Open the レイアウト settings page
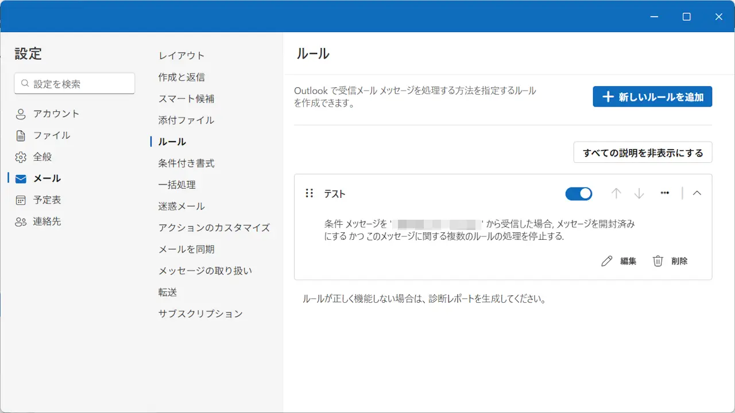 coord(181,56)
